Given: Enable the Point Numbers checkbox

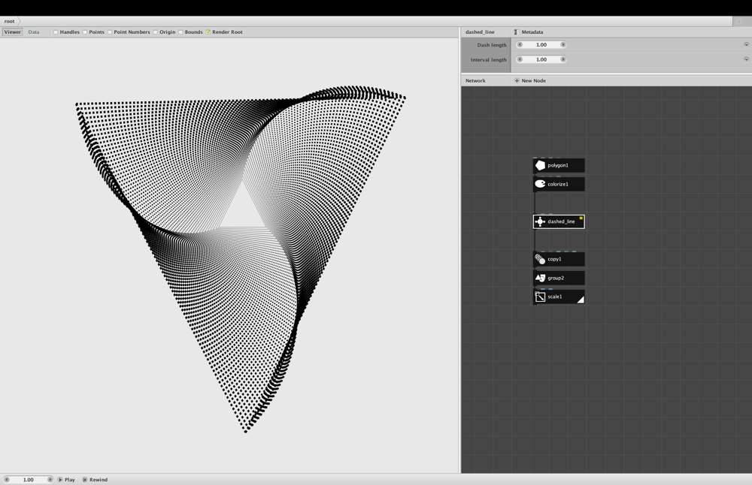Looking at the screenshot, I should coord(110,32).
